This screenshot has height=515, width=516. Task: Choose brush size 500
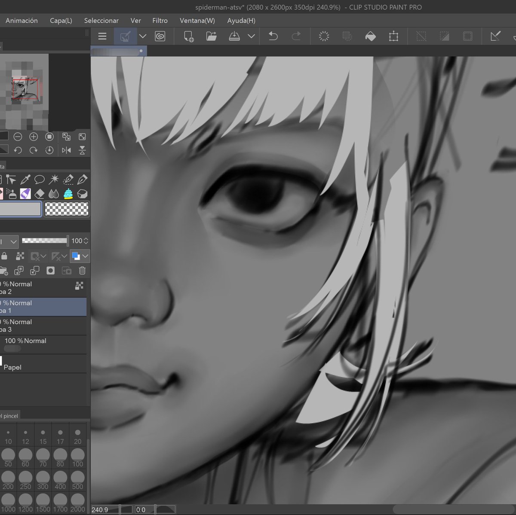pyautogui.click(x=77, y=480)
